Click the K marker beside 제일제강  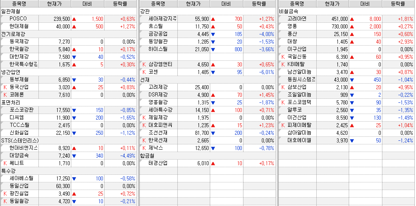coord(144,118)
